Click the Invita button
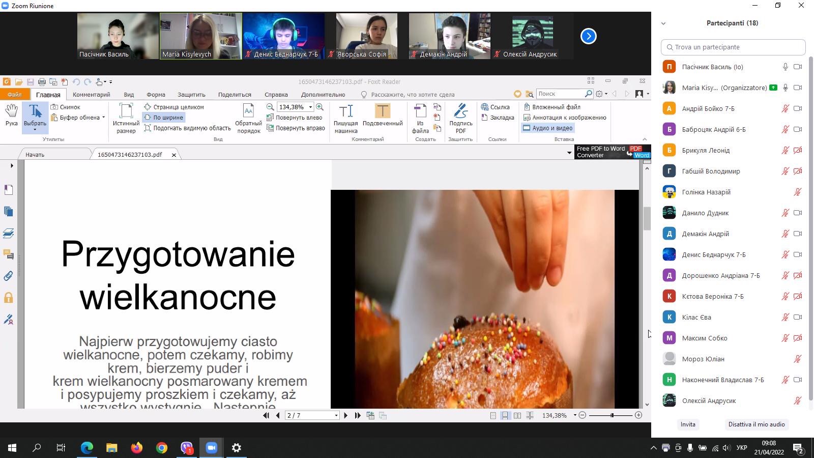Viewport: 814px width, 458px height. pos(688,424)
